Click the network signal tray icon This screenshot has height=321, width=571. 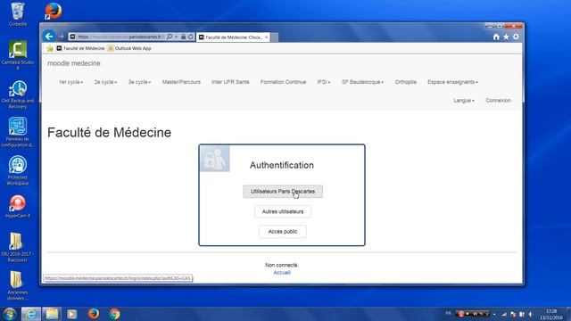click(504, 314)
